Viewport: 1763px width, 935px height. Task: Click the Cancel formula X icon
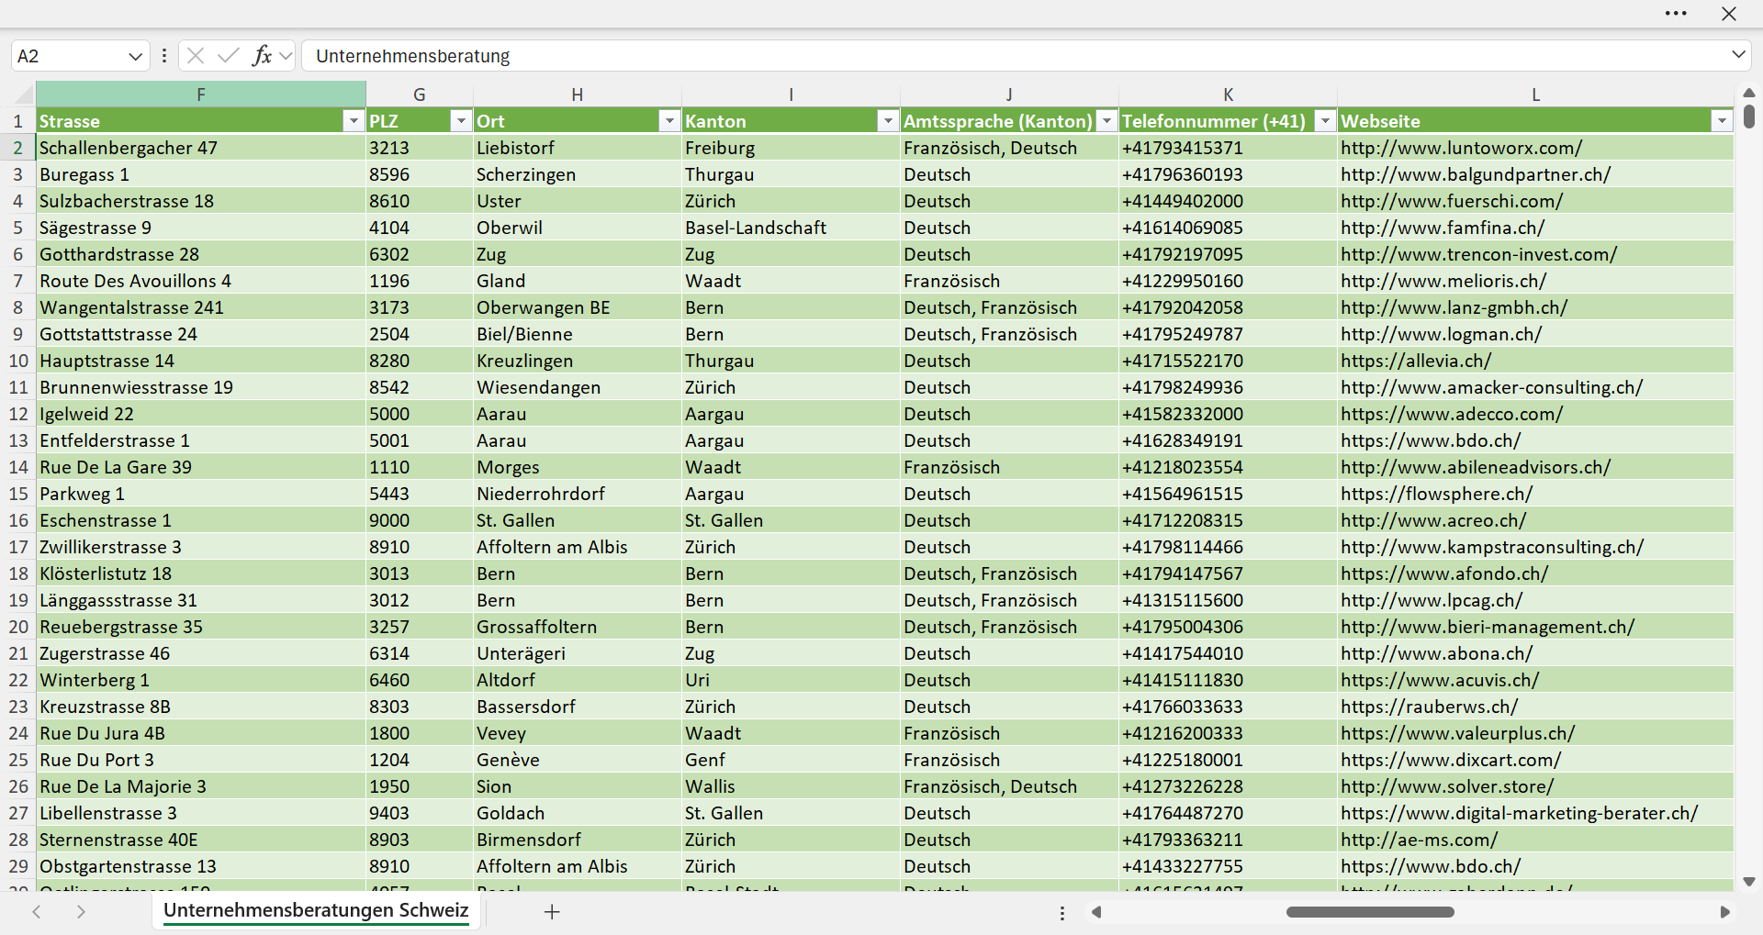point(196,55)
